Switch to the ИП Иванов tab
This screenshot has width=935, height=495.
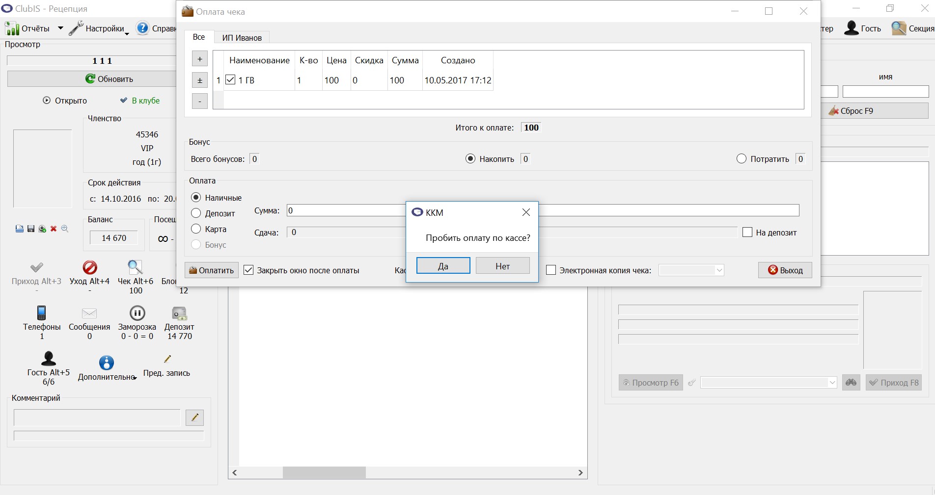[242, 38]
